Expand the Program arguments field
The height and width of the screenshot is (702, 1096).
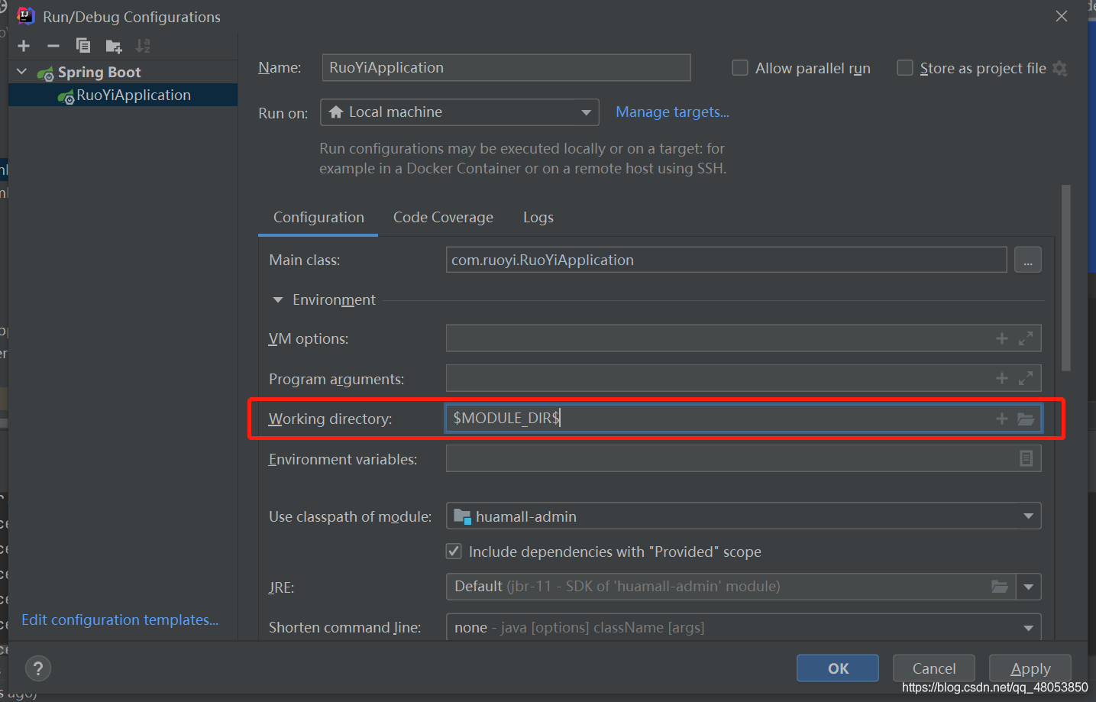(1026, 378)
